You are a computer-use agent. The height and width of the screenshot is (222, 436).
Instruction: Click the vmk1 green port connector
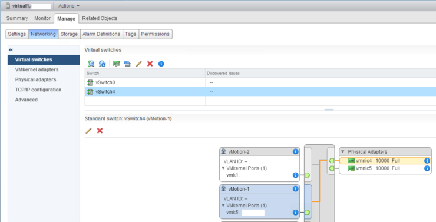[307, 175]
